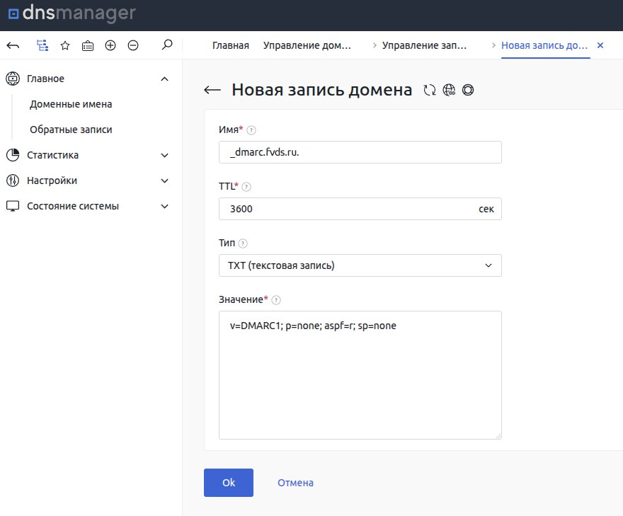Screen dimensions: 623x516
Task: Click the Настройки menu label
Action: pos(52,180)
